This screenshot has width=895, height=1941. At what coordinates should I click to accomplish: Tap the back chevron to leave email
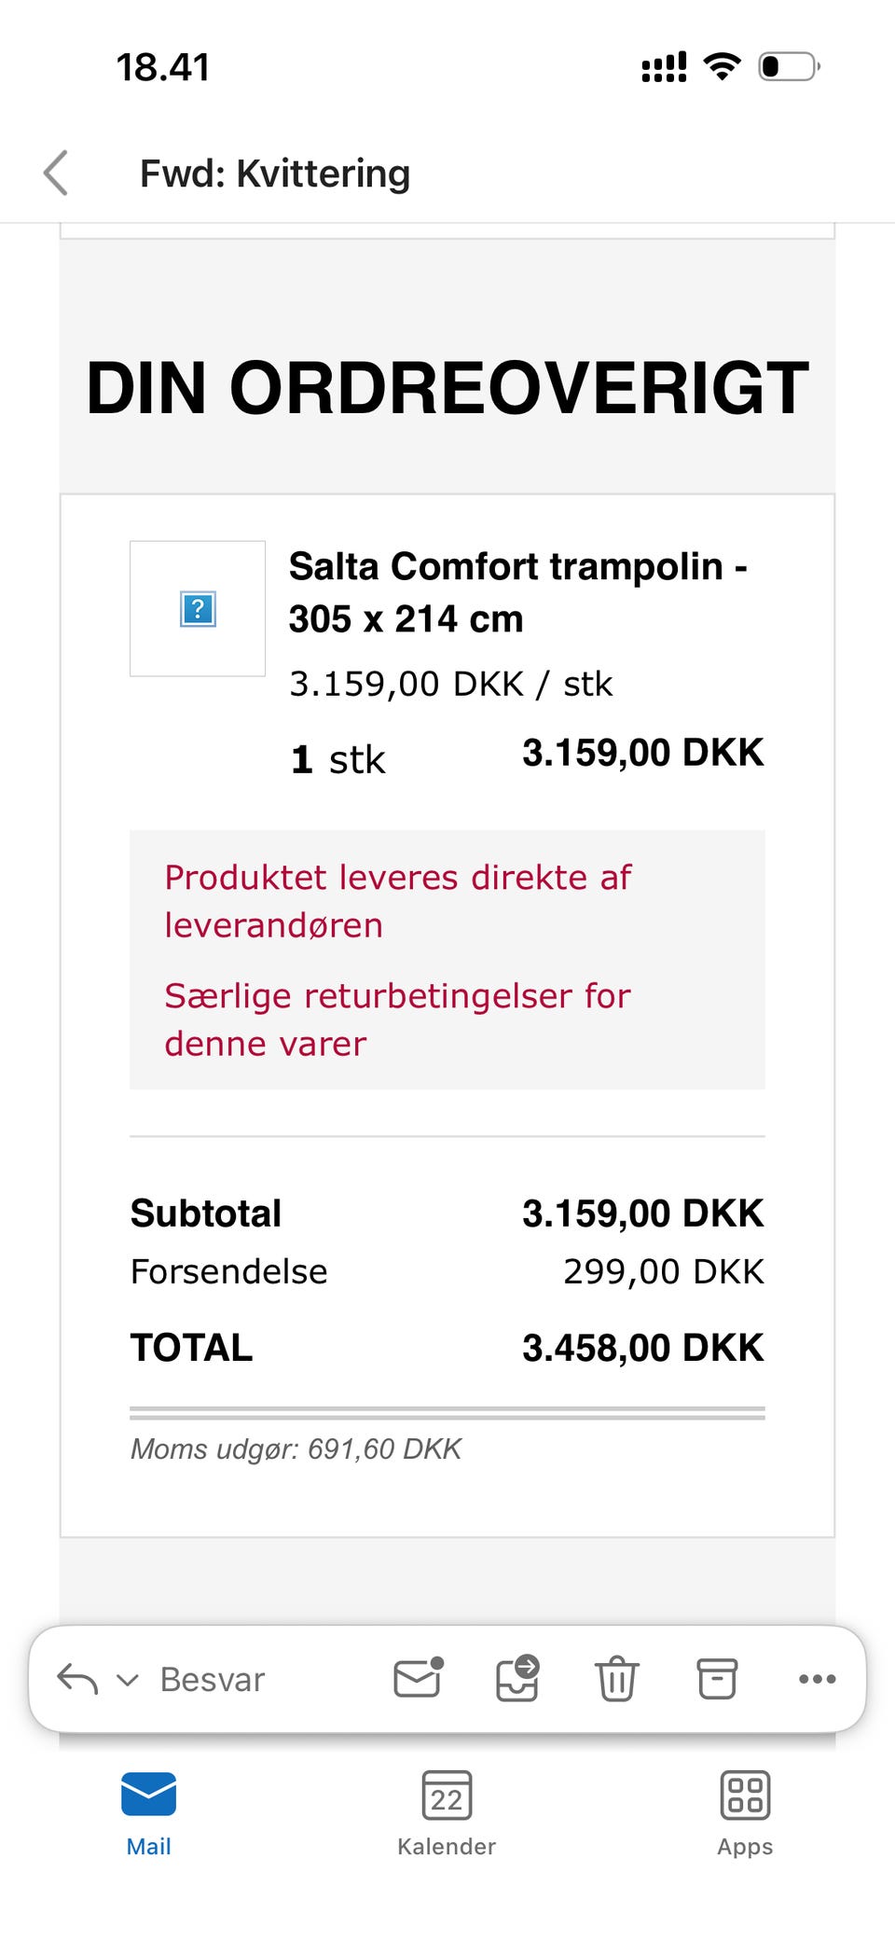(57, 173)
